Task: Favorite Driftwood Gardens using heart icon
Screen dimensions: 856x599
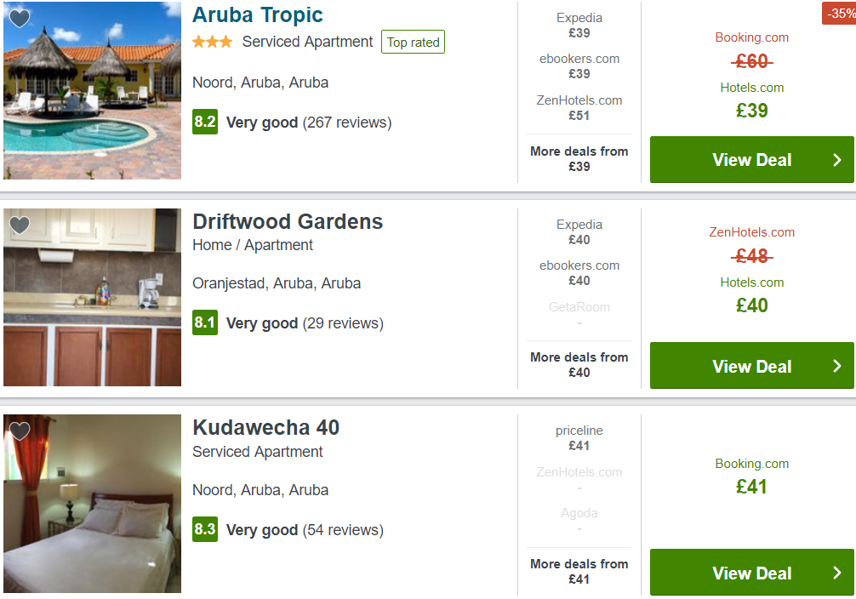Action: pos(20,225)
